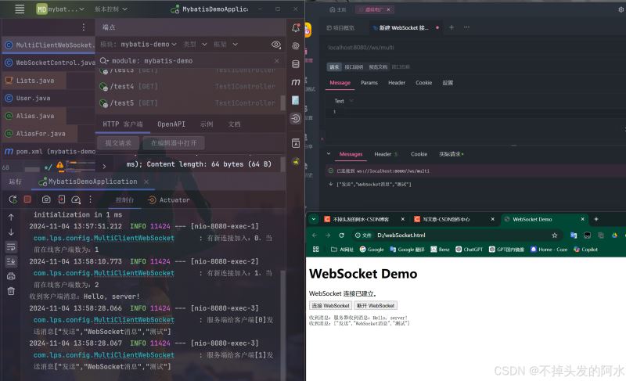Open the 模块 mybatis-demo filter dropdown
626x381 pixels.
click(x=139, y=45)
